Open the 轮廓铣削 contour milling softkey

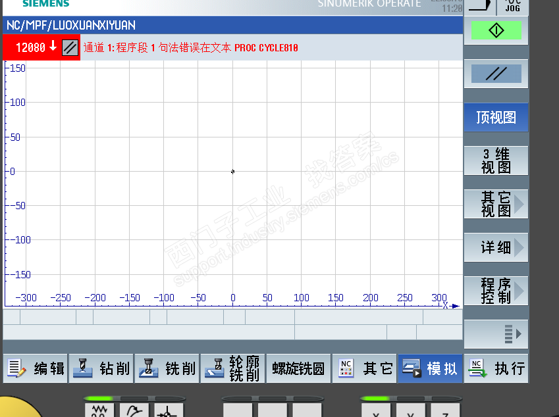click(x=233, y=368)
